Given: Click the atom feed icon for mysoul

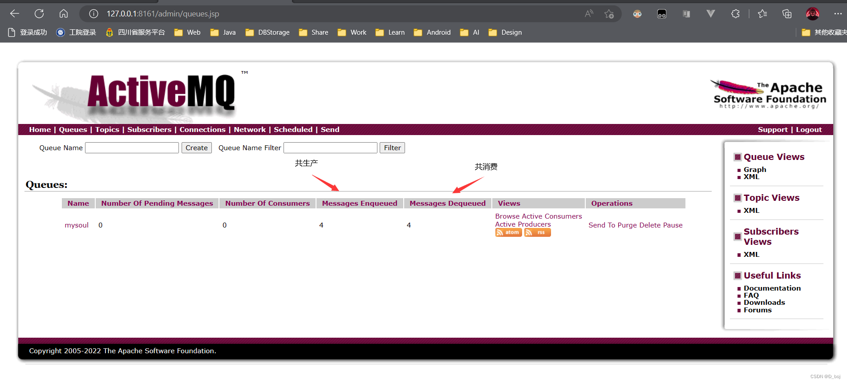Looking at the screenshot, I should [x=508, y=232].
